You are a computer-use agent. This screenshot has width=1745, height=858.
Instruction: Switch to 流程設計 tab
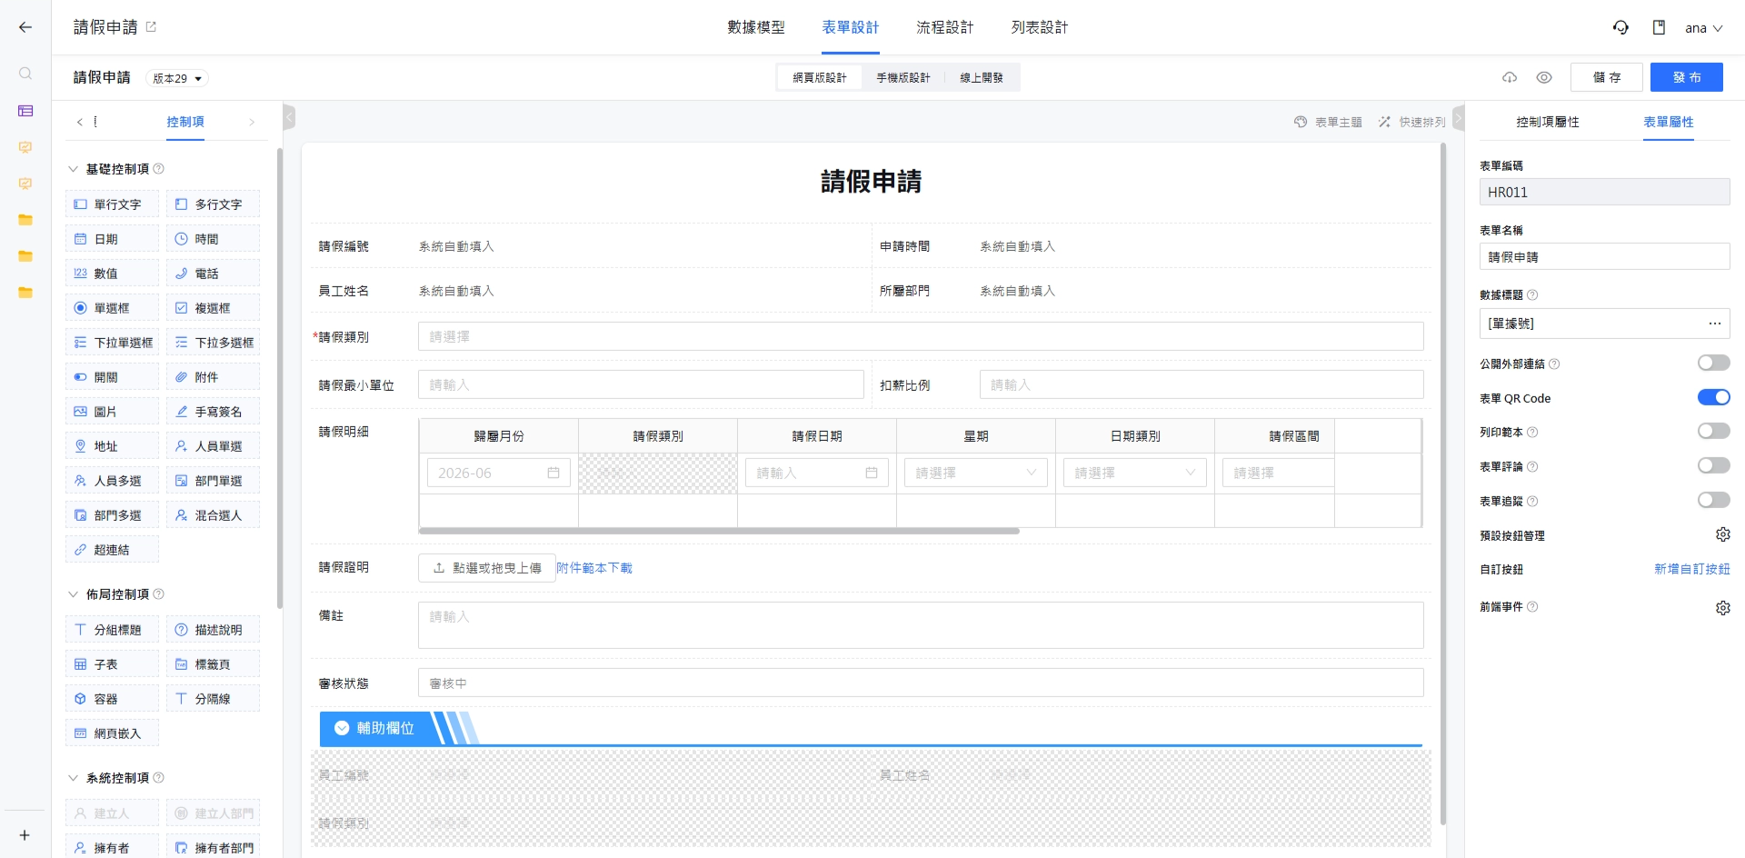(944, 27)
